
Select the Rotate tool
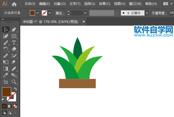click(6, 49)
